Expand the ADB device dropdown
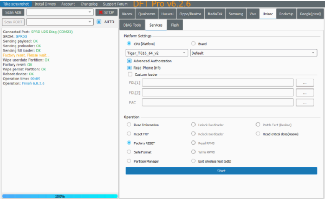The width and height of the screenshot is (325, 200). (60, 12)
